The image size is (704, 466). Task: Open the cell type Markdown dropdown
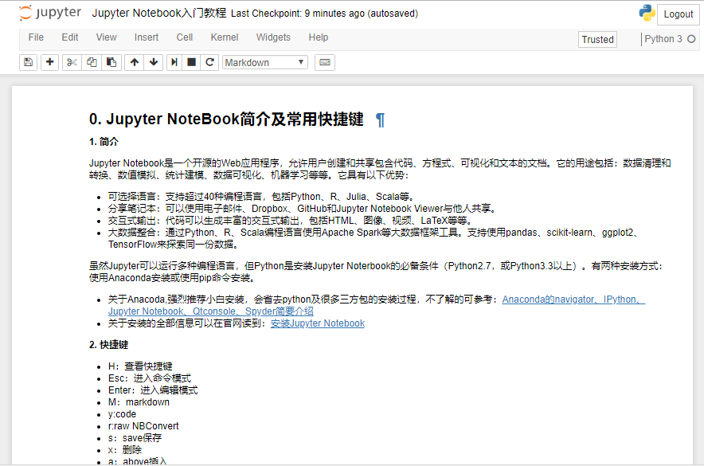[x=265, y=62]
